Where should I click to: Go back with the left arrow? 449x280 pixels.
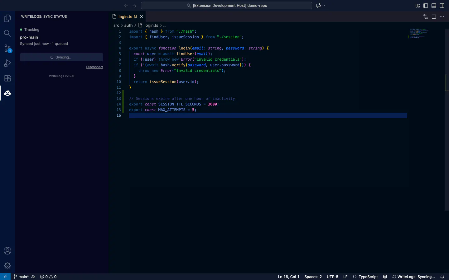(x=126, y=6)
